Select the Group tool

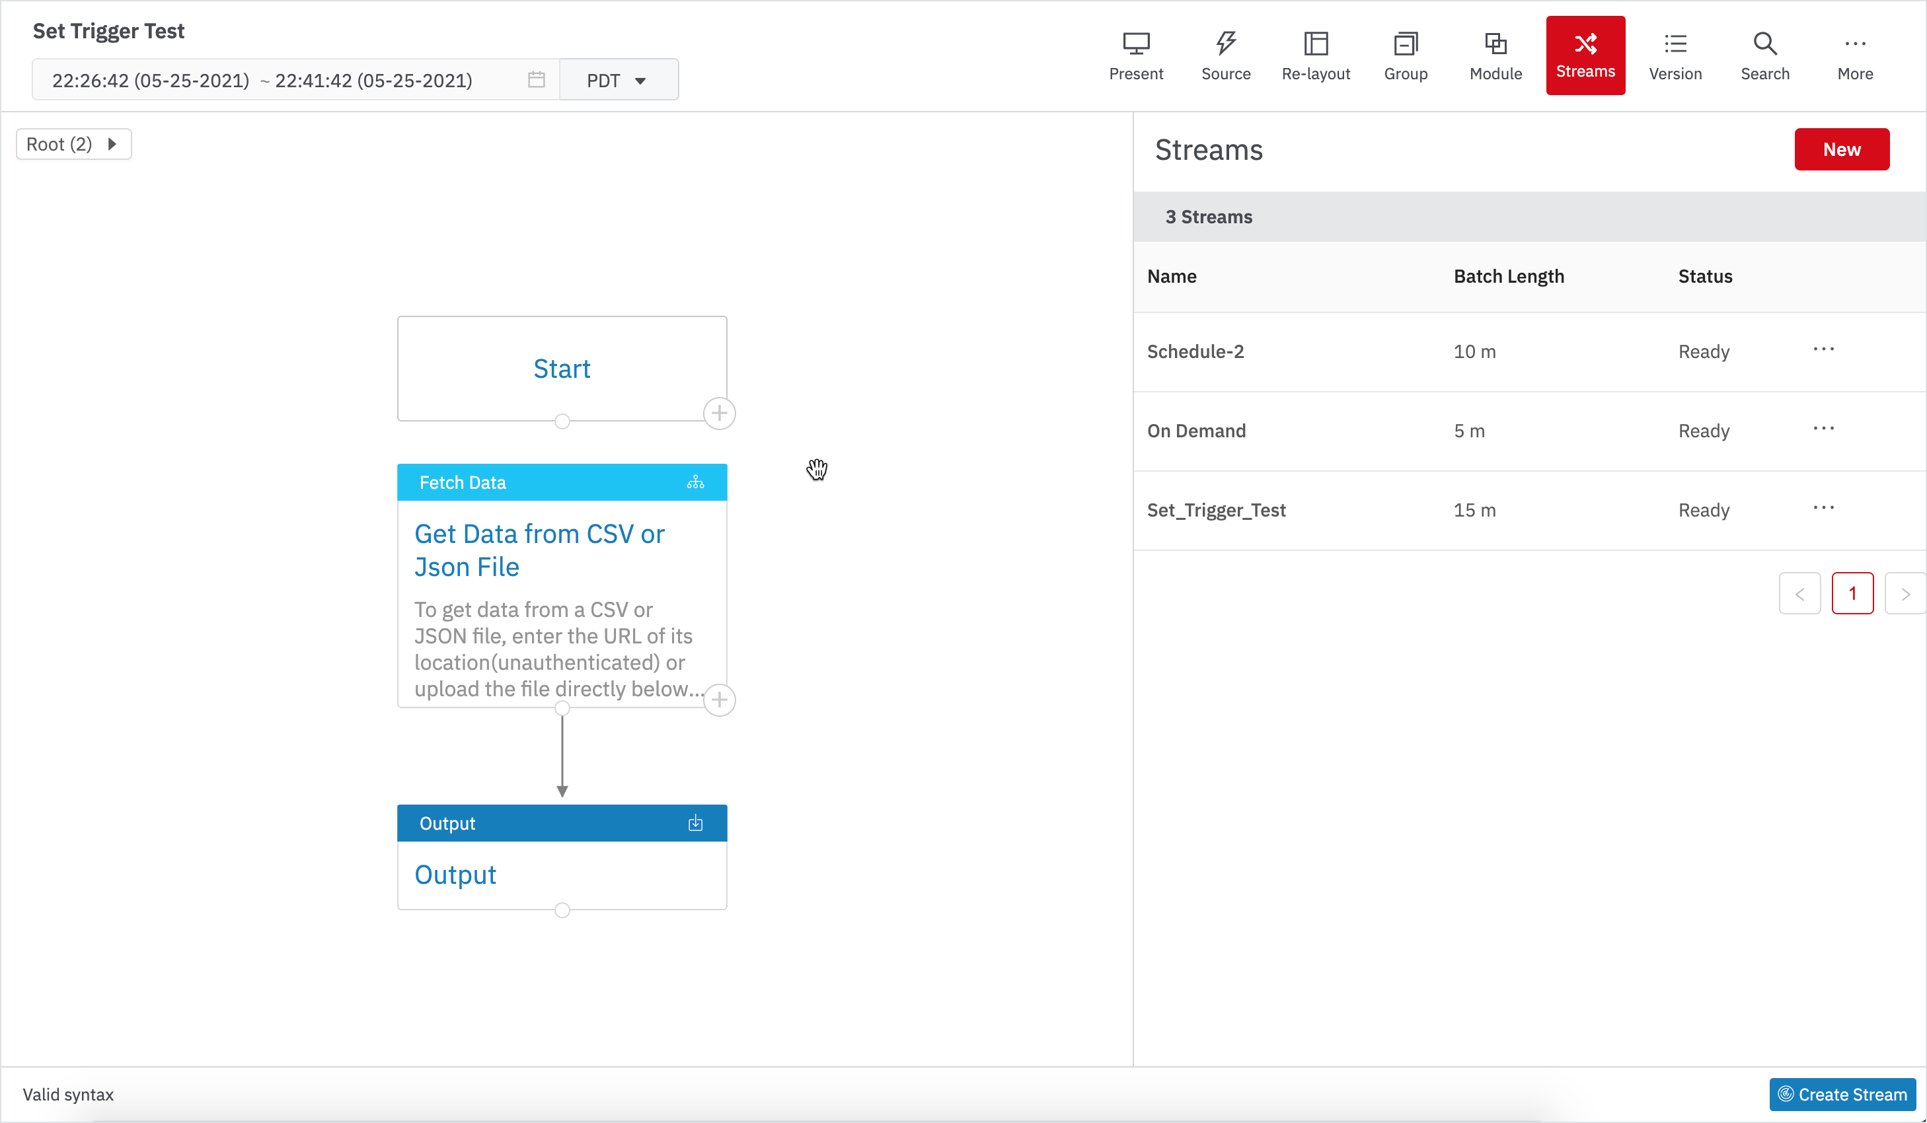coord(1406,55)
